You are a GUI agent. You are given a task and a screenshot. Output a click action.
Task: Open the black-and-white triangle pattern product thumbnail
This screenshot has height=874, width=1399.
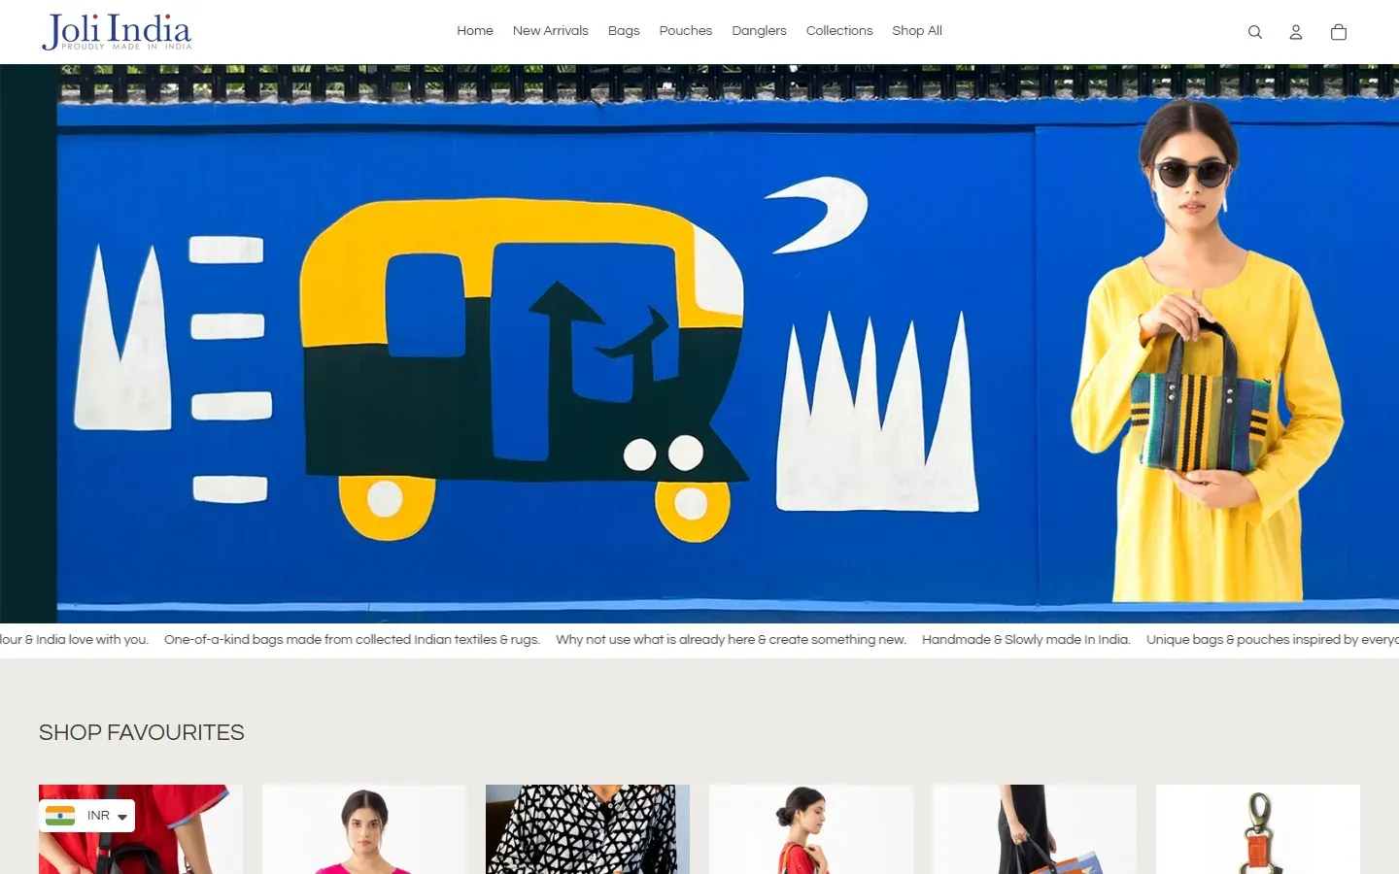pos(588,829)
